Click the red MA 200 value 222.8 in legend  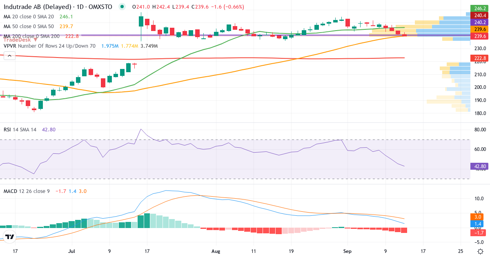[72, 36]
